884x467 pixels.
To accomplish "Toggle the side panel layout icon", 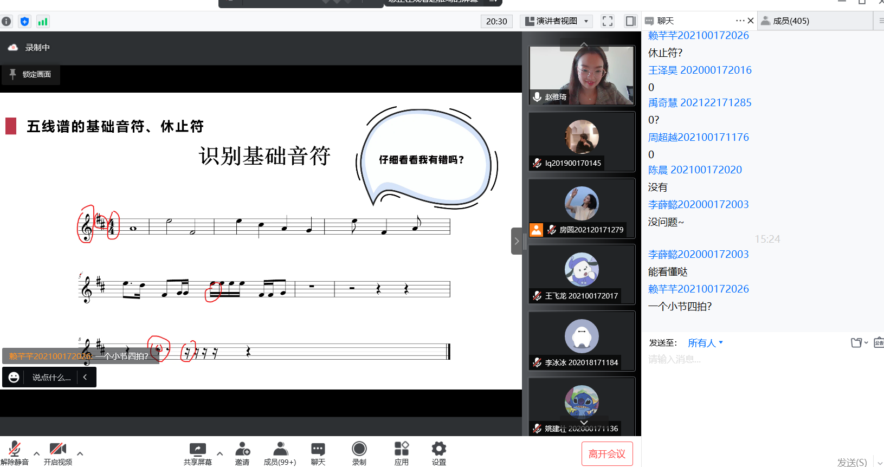I will pyautogui.click(x=630, y=21).
